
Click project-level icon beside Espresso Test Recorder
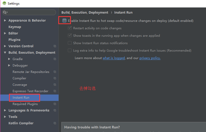click(x=55, y=91)
